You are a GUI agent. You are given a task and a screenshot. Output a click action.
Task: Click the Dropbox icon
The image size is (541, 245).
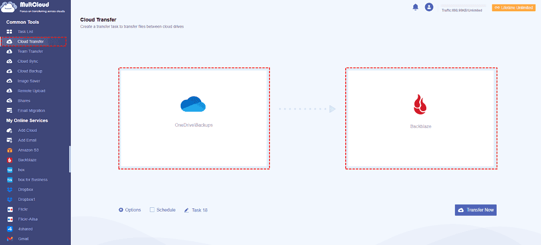pos(10,189)
